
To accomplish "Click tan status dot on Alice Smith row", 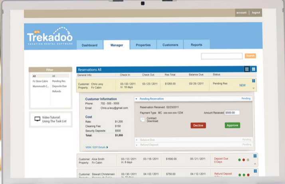I will tap(248, 160).
